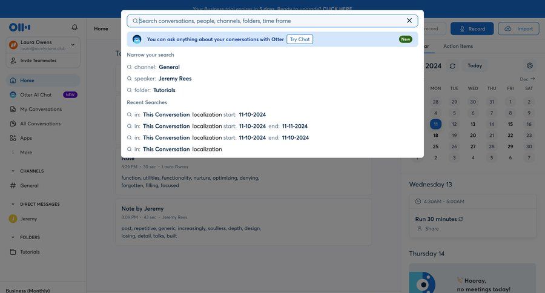This screenshot has height=293, width=545.
Task: Click the Try Chat button
Action: (x=300, y=39)
